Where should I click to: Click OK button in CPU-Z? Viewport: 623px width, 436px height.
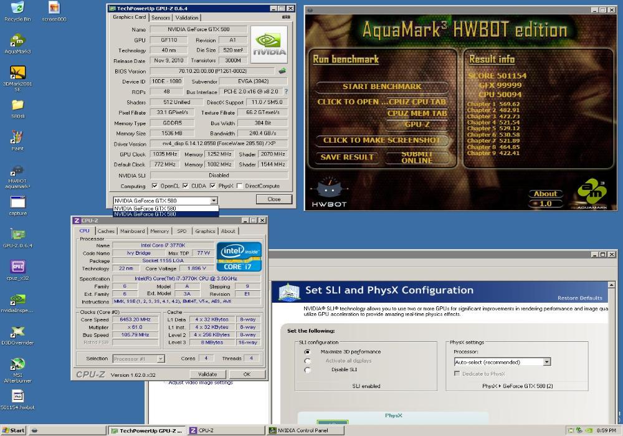tap(247, 374)
